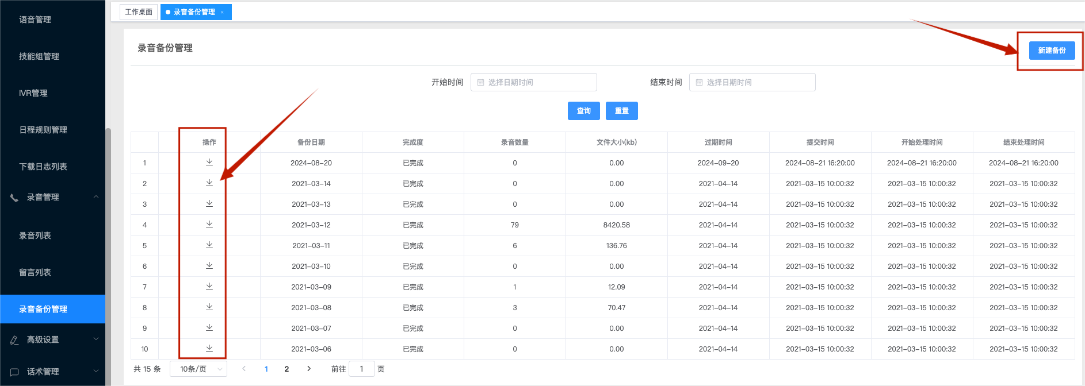
Task: Focus the 结束时间 date input
Action: tap(752, 82)
